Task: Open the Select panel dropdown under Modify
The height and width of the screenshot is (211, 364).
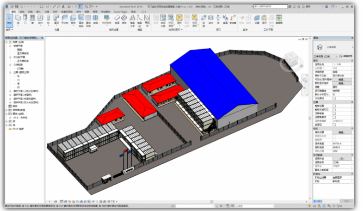Action: pyautogui.click(x=9, y=30)
